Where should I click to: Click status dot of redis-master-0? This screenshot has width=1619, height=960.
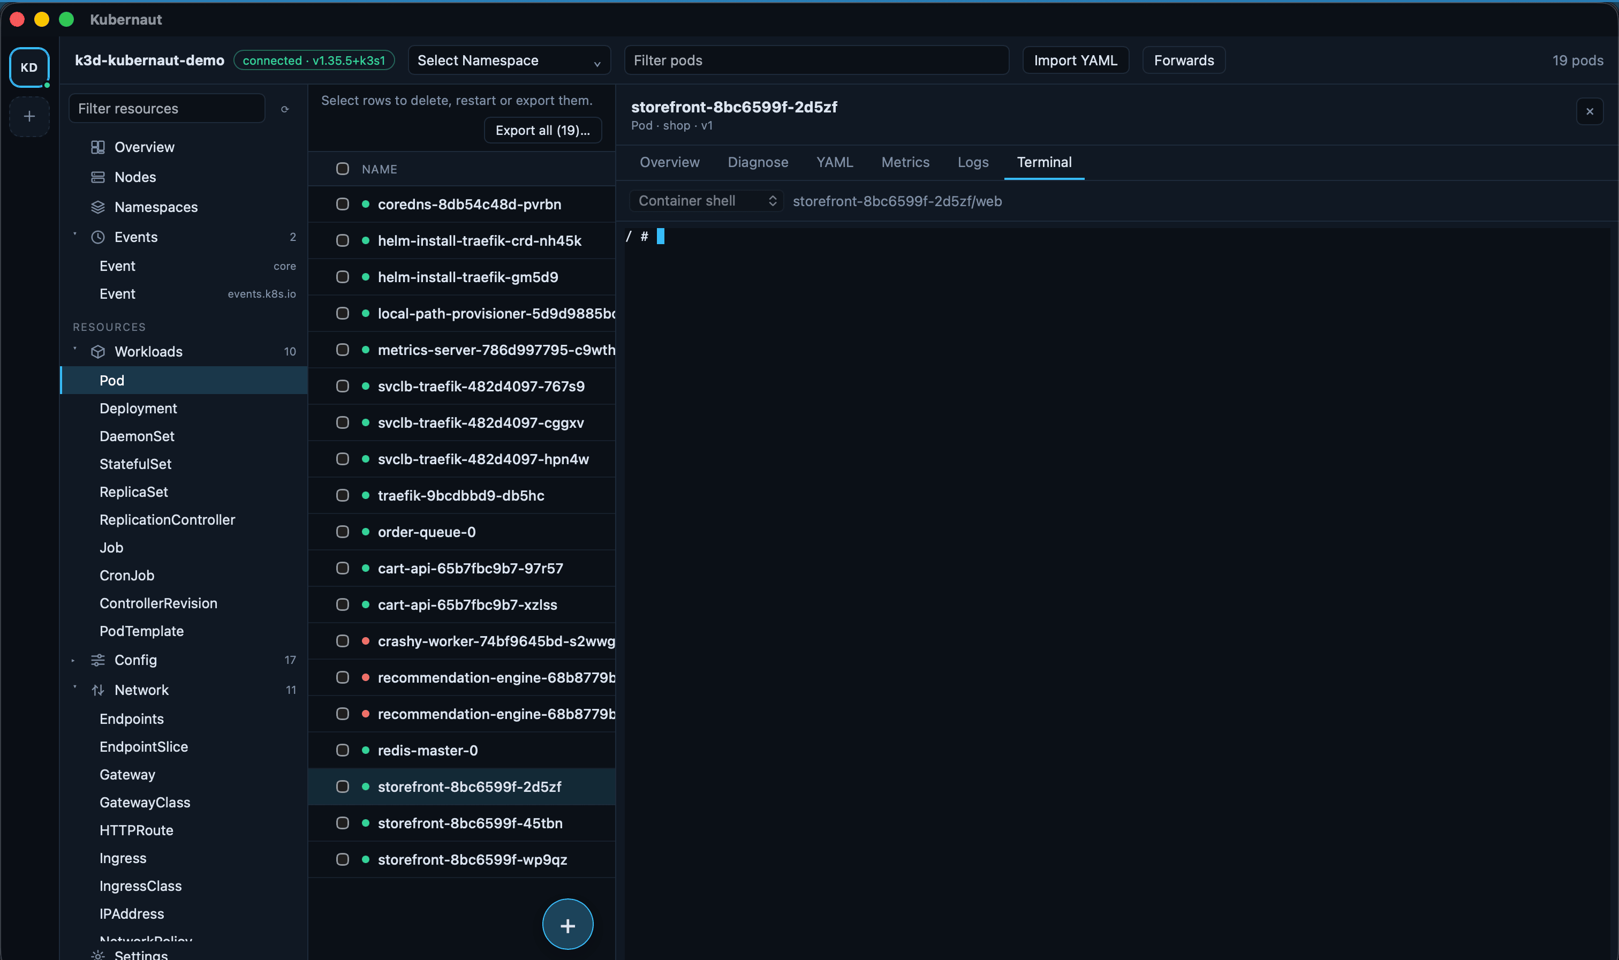pyautogui.click(x=366, y=751)
